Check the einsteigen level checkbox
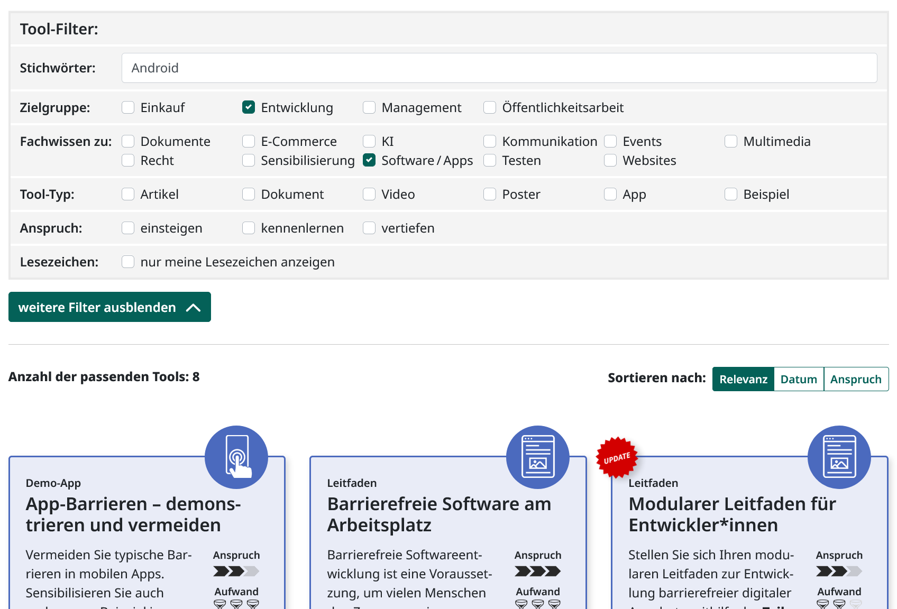Screen dimensions: 897x609 point(128,228)
